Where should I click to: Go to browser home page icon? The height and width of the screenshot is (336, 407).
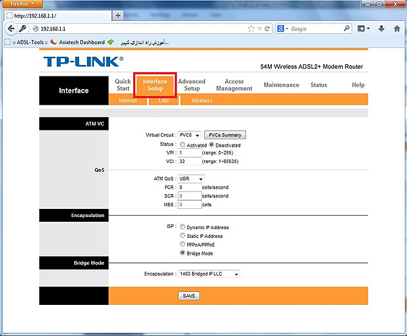pos(397,29)
